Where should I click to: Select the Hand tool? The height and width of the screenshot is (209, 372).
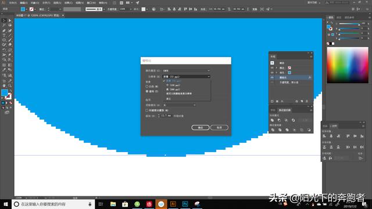coord(4,85)
